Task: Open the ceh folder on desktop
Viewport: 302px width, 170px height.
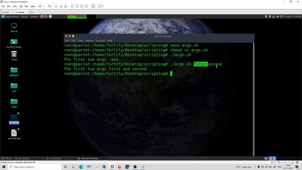Action: [x=14, y=87]
